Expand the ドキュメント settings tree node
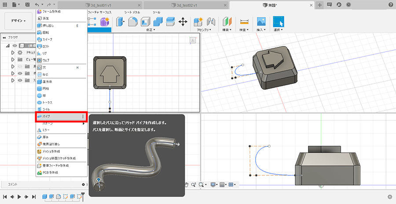 click(x=13, y=53)
